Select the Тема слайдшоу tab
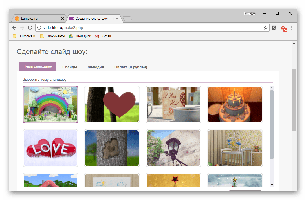 point(38,66)
